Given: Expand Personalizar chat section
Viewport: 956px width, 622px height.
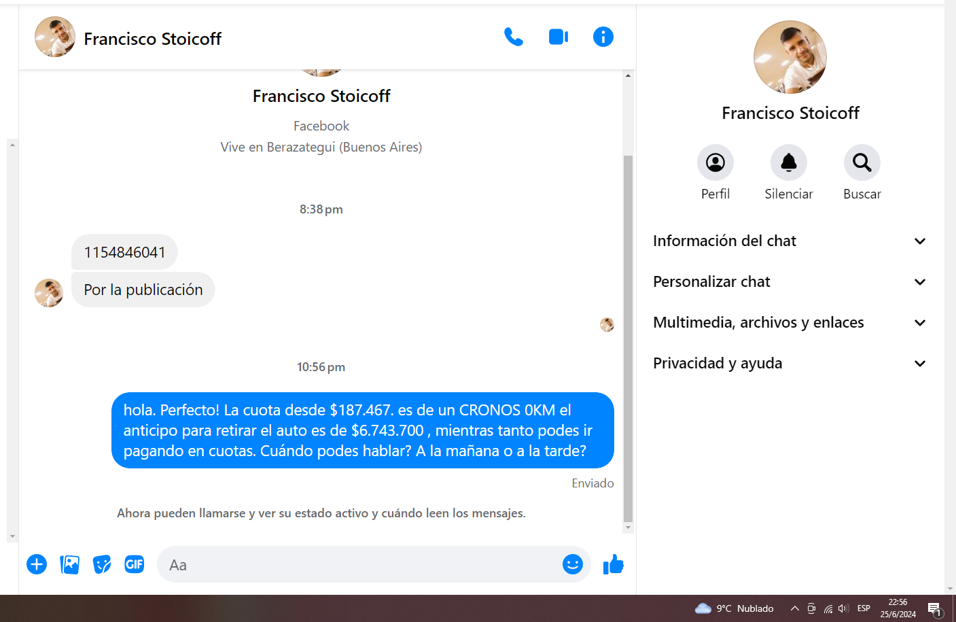Looking at the screenshot, I should [x=790, y=282].
